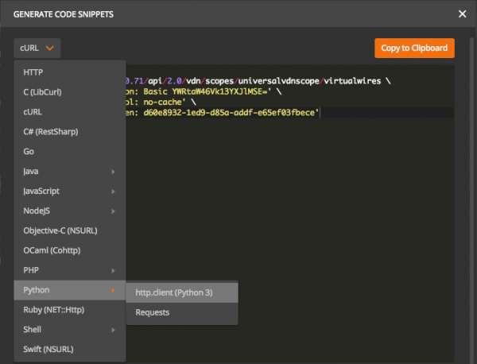The image size is (477, 364).
Task: Expand the Shell submenu
Action: point(113,329)
